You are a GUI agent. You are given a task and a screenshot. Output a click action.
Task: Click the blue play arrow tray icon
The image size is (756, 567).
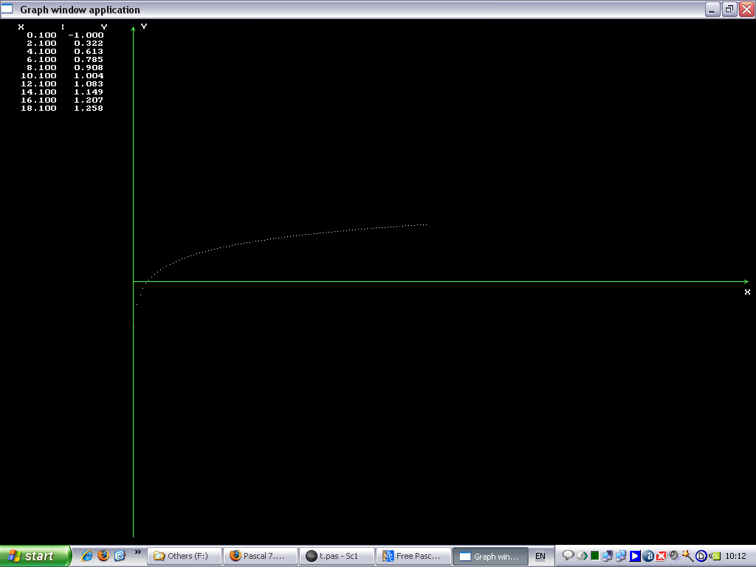[x=634, y=556]
